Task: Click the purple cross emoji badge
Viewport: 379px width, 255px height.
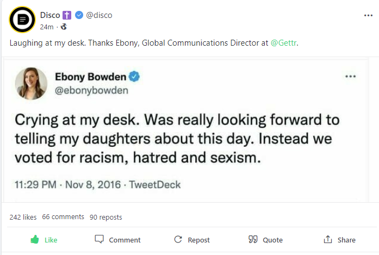Action: [68, 15]
